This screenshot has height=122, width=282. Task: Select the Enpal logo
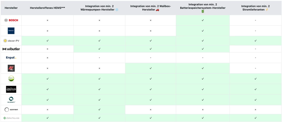coord(11,58)
